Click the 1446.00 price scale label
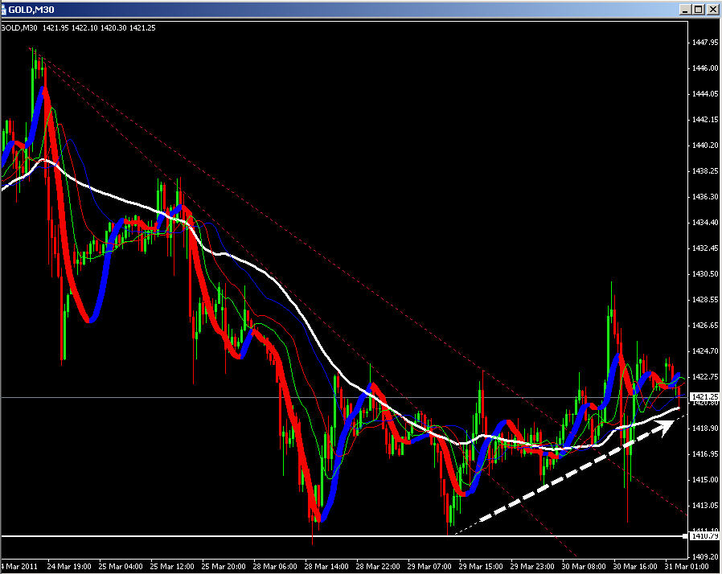Viewport: 722px width, 574px height. [x=705, y=68]
